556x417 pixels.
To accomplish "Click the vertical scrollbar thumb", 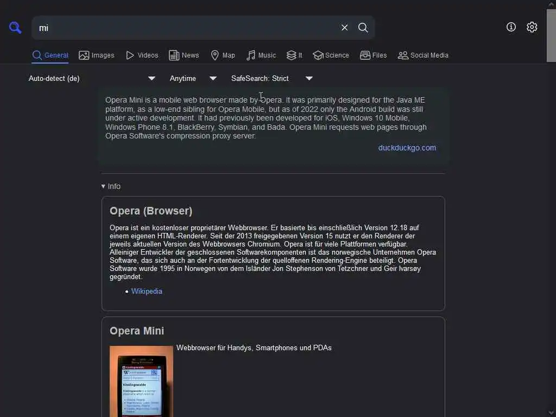I will [551, 35].
